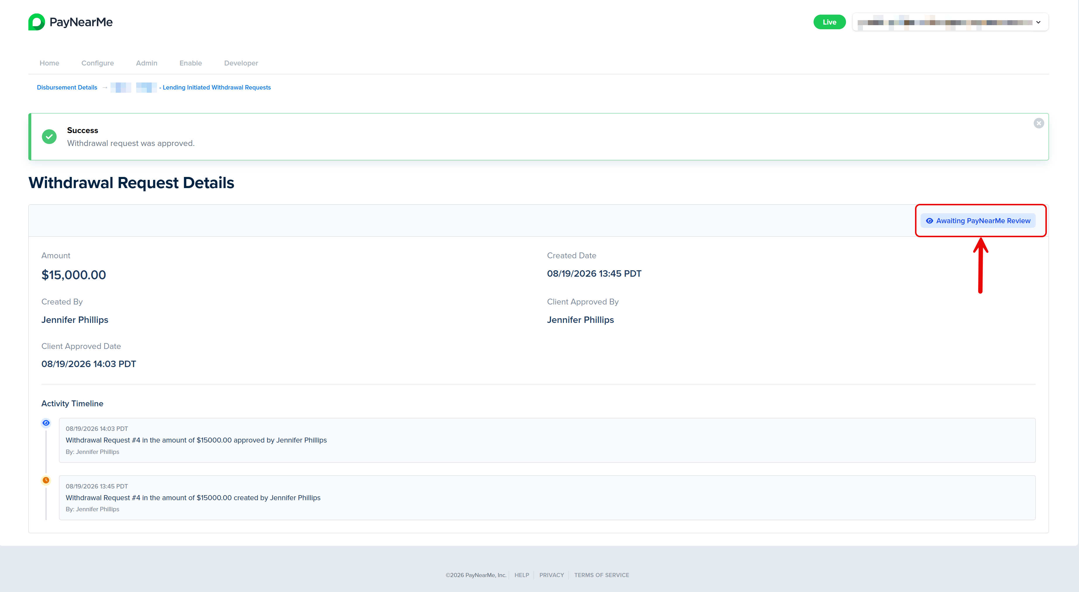Open the account selector dropdown

tap(950, 22)
